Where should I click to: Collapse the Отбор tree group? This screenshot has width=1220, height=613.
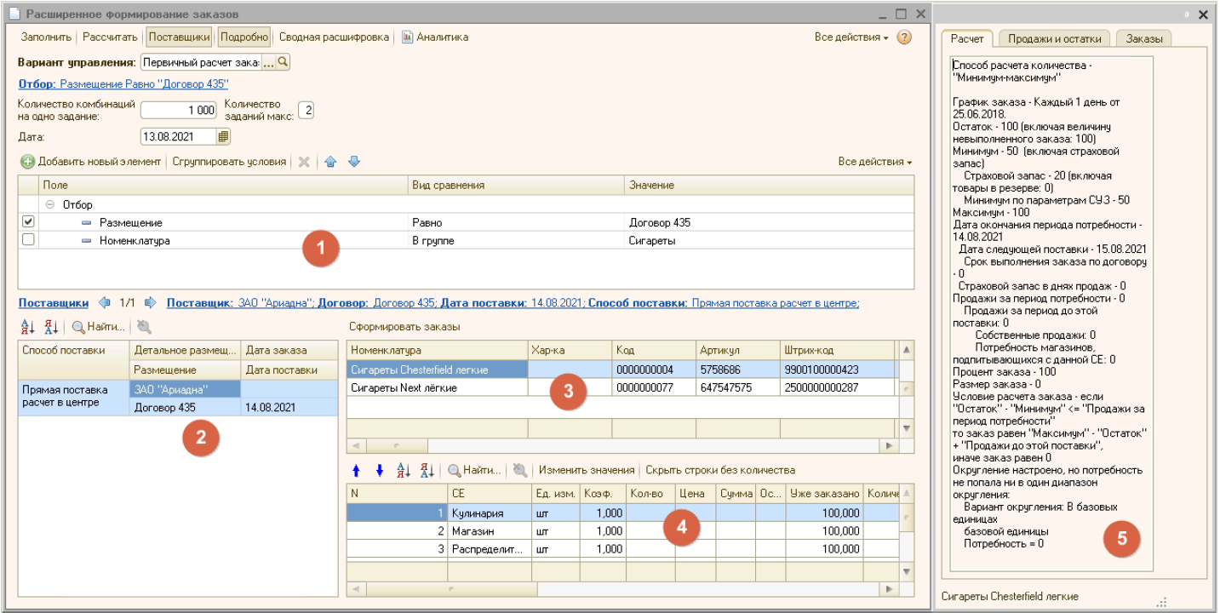pos(50,204)
